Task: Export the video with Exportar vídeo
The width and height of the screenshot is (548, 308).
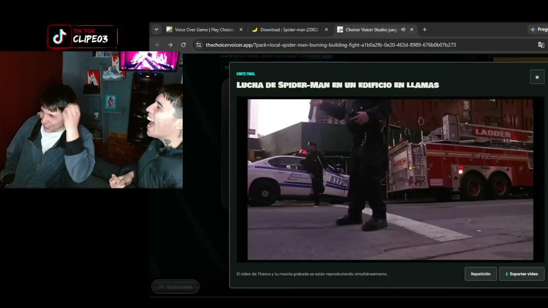Action: point(521,274)
